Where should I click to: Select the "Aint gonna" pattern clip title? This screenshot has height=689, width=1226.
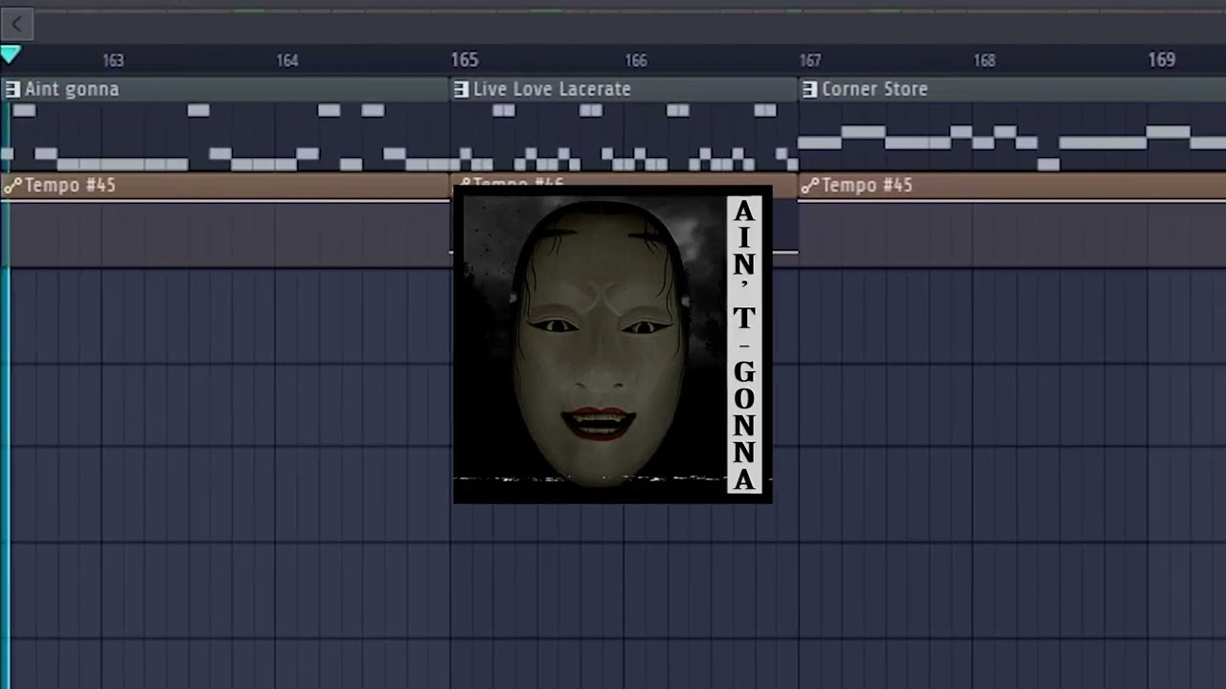[x=72, y=89]
